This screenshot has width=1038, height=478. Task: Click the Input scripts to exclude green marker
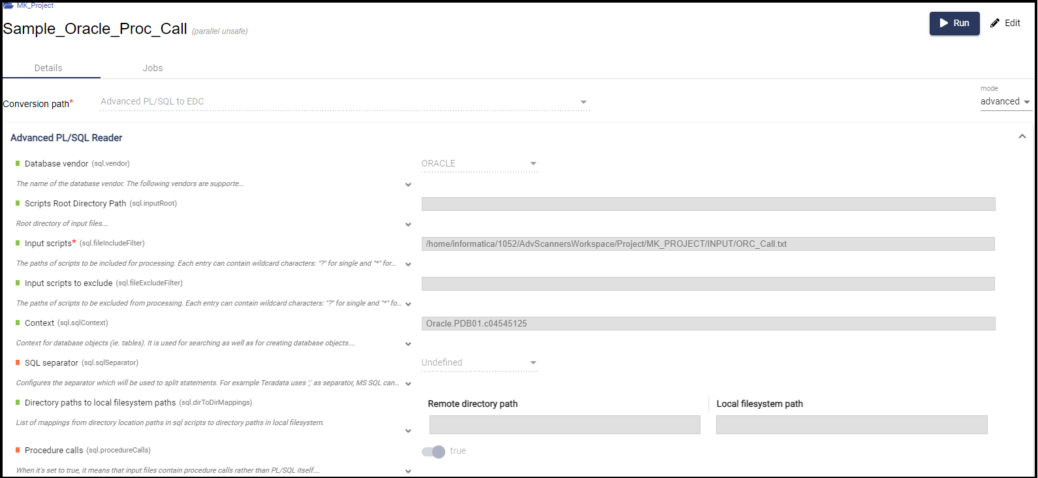18,283
